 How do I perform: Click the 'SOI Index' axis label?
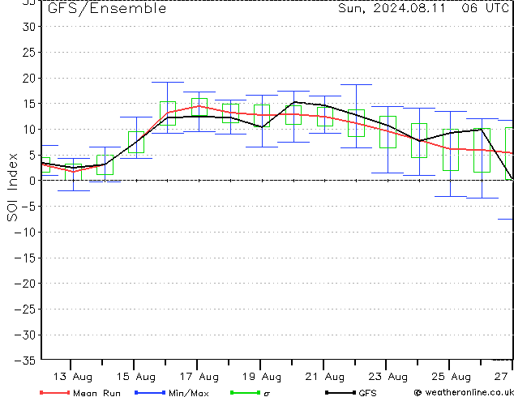point(12,187)
